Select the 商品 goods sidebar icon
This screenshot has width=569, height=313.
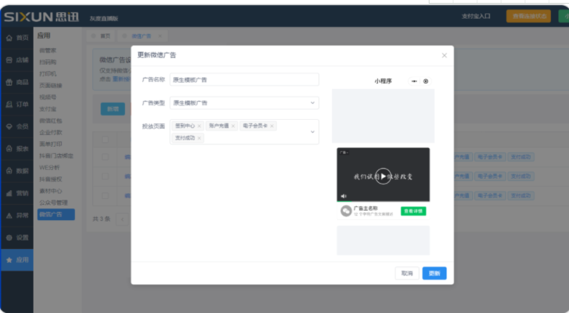click(9, 82)
